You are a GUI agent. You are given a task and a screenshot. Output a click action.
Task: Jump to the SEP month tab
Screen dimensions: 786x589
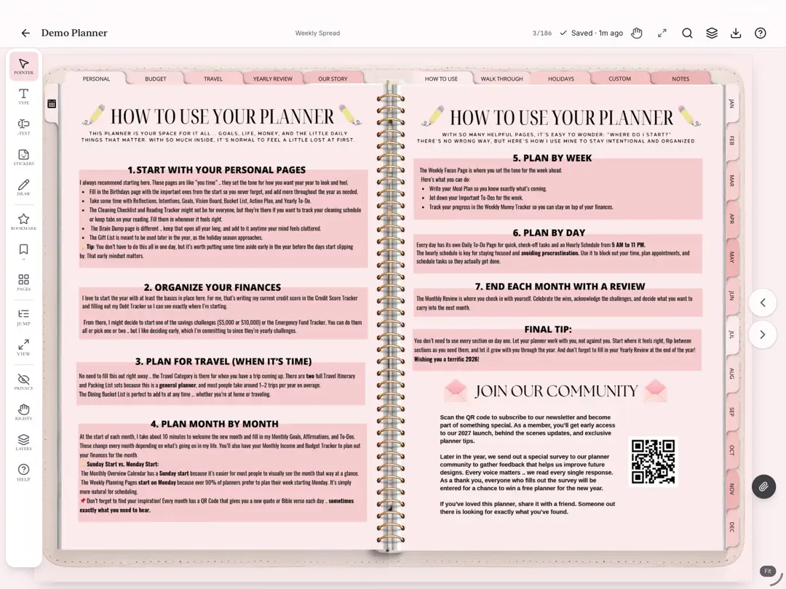(x=732, y=412)
